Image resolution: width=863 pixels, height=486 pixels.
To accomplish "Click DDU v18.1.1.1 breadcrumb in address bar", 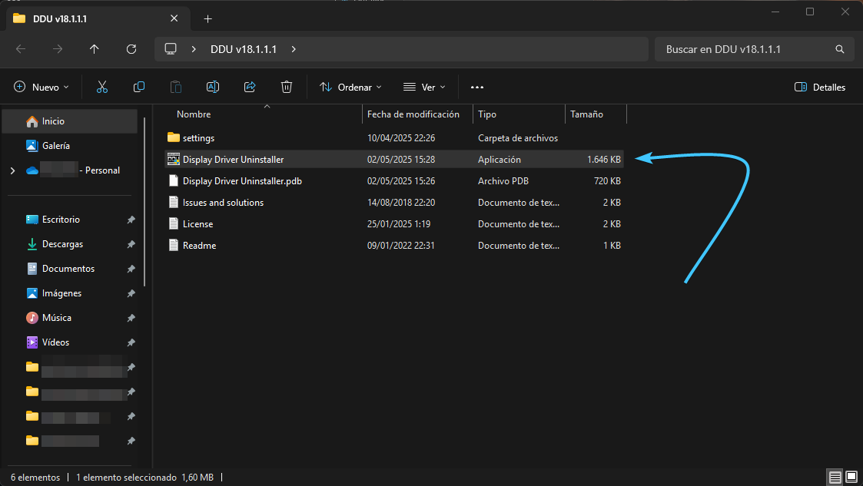I will (x=244, y=49).
